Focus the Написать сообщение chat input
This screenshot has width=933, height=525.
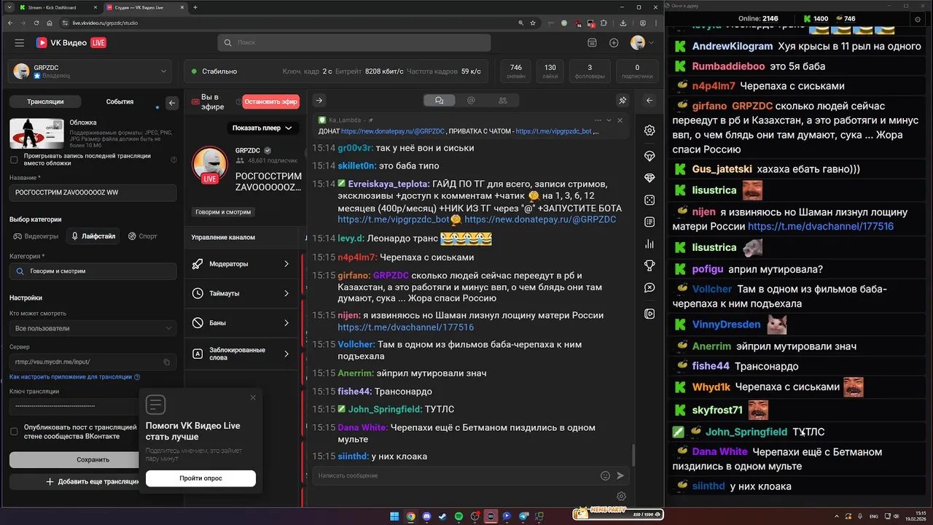pos(457,475)
